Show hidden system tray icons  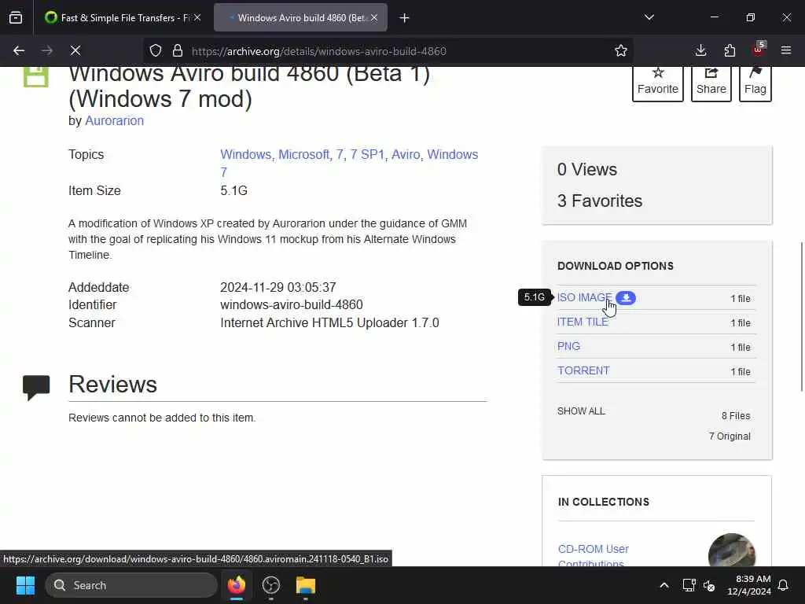663,585
